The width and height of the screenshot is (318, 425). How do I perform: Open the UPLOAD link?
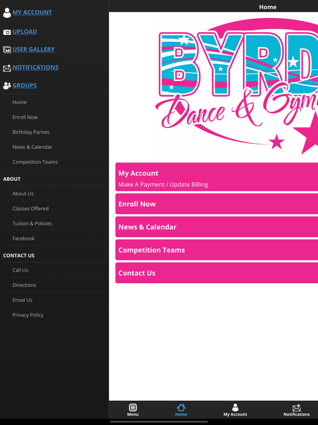pyautogui.click(x=25, y=32)
